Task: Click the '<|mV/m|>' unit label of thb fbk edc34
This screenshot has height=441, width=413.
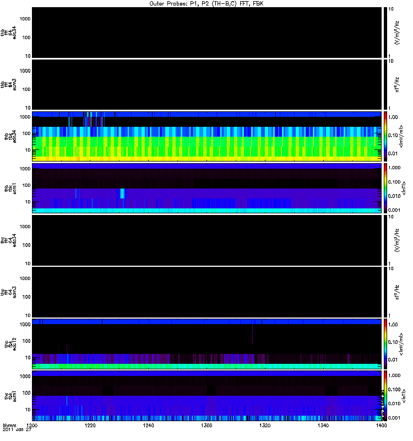Action: 401,136
